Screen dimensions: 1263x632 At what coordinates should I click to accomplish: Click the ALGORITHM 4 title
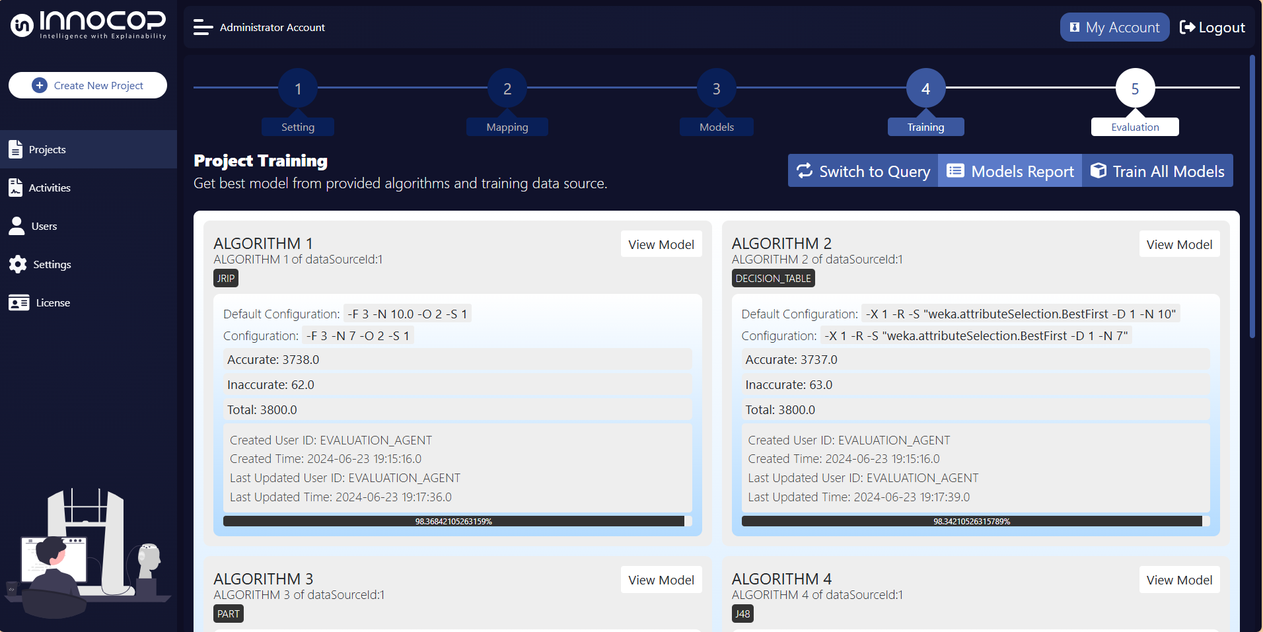781,579
